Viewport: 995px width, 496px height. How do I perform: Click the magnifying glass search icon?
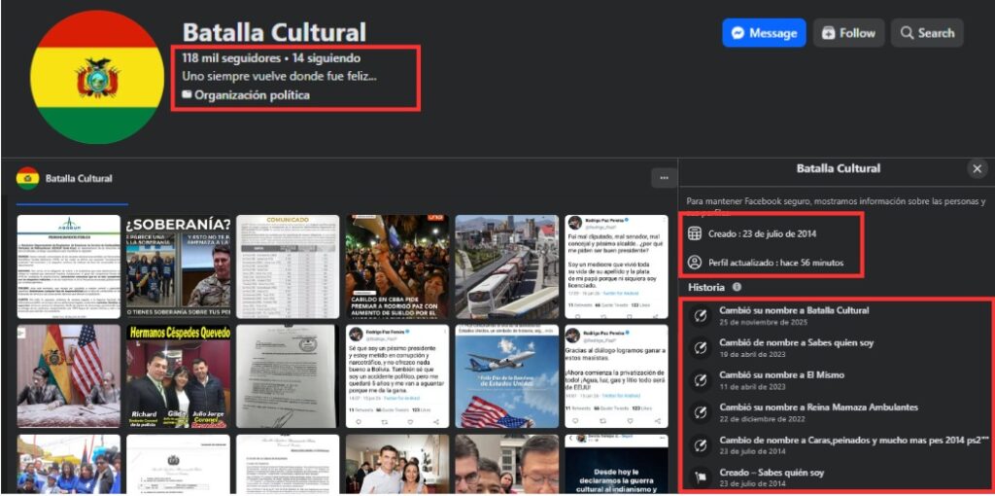click(x=907, y=33)
